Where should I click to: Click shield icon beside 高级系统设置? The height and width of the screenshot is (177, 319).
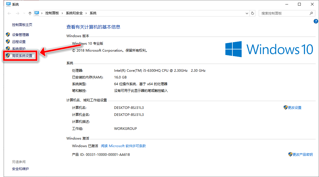click(8, 56)
